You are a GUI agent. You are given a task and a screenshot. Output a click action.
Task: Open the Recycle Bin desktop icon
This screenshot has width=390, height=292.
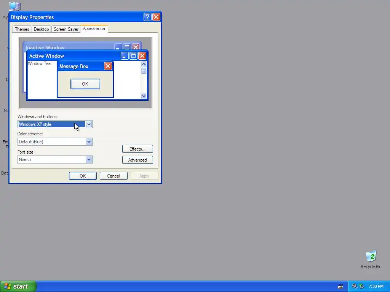point(371,256)
